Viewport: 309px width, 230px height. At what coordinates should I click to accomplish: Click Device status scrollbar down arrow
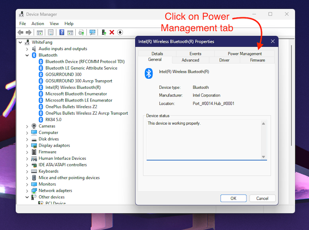(x=263, y=157)
